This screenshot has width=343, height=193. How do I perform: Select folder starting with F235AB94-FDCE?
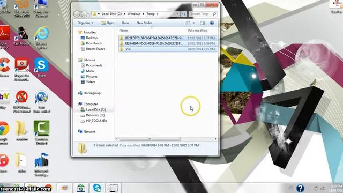(x=168, y=43)
